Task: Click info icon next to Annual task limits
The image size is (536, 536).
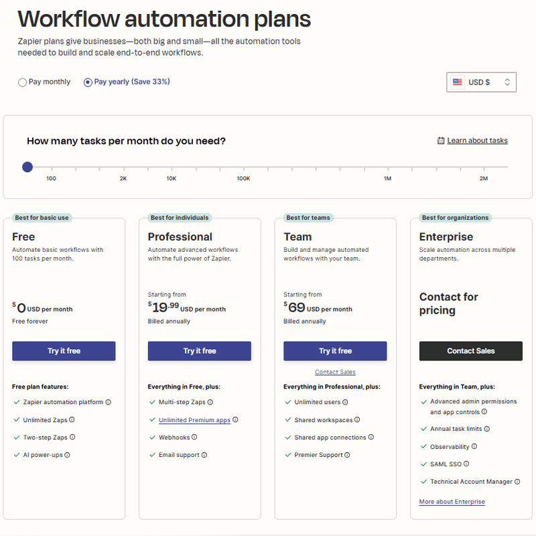Action: pos(487,429)
